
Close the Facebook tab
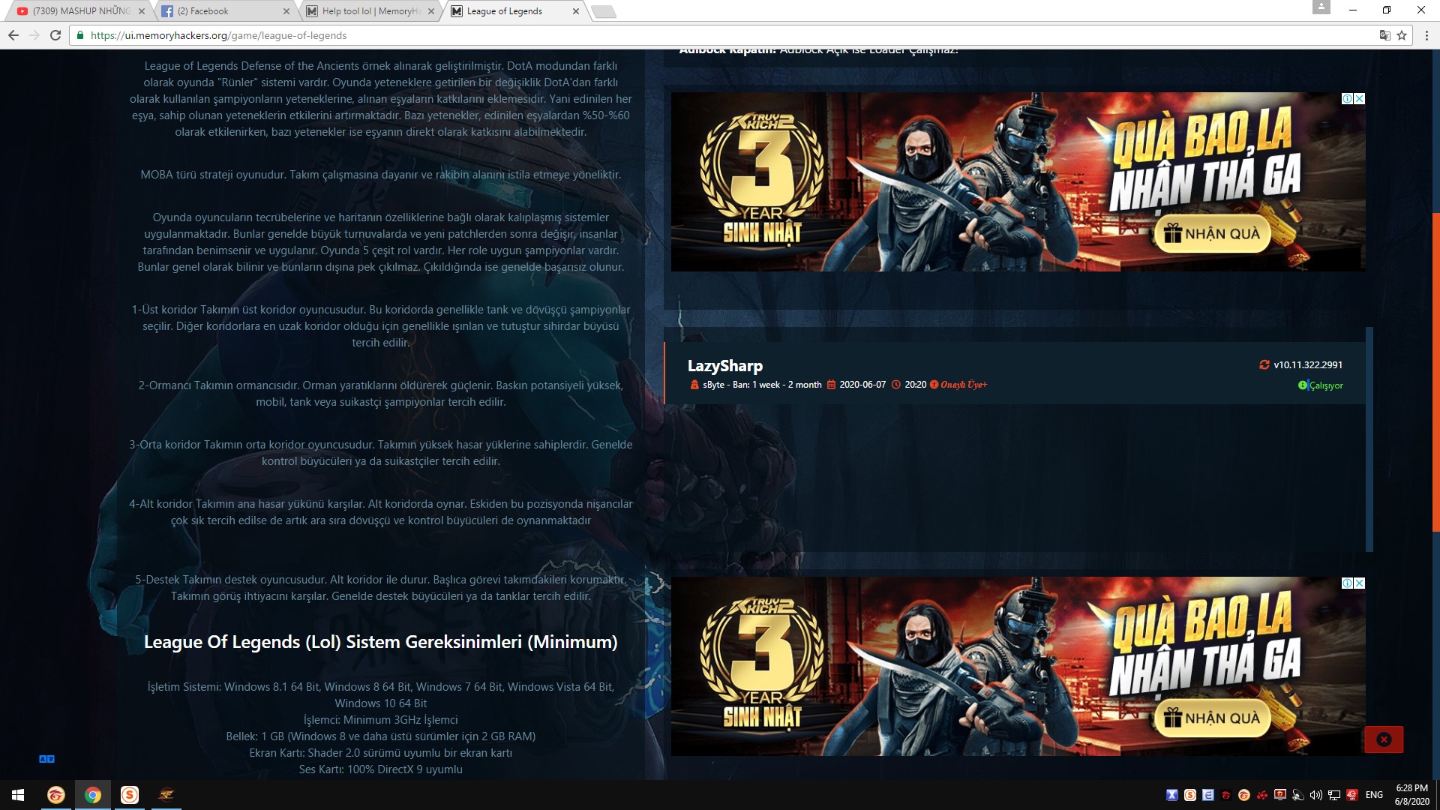pos(286,11)
